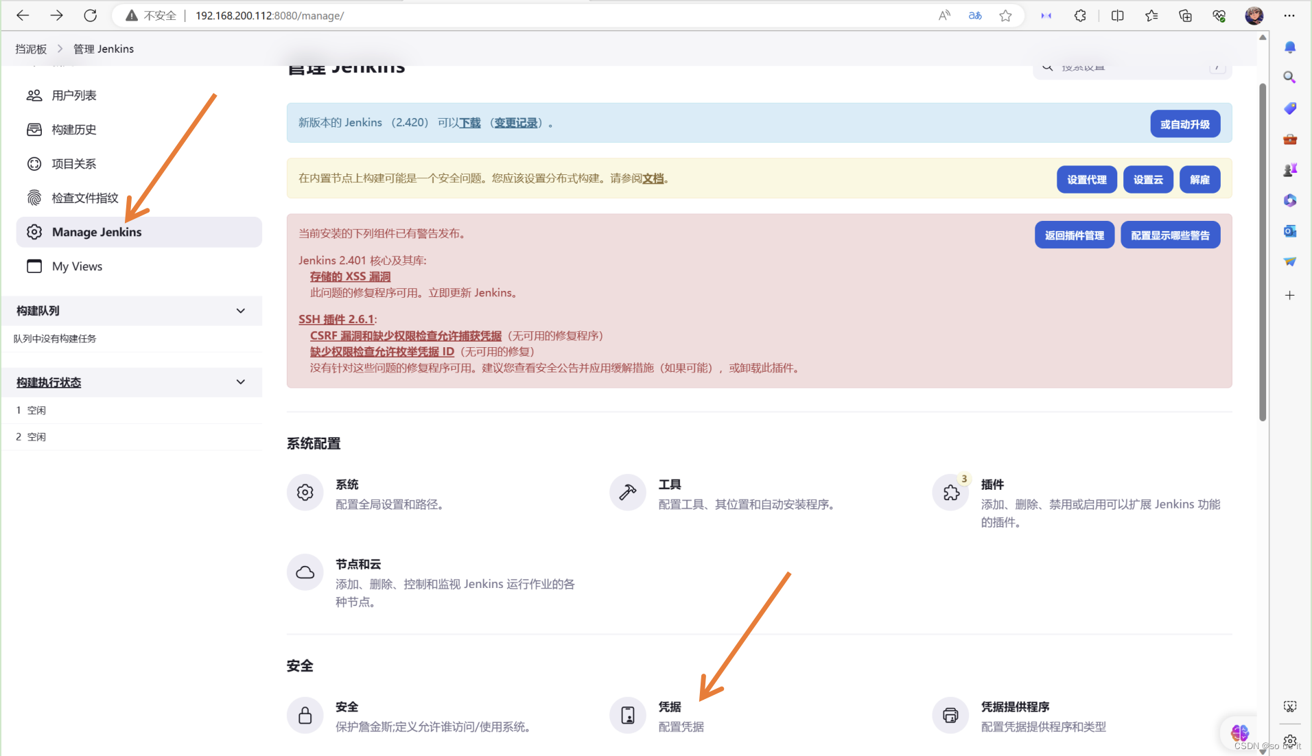Click the Security lock icon
This screenshot has width=1312, height=756.
305,716
